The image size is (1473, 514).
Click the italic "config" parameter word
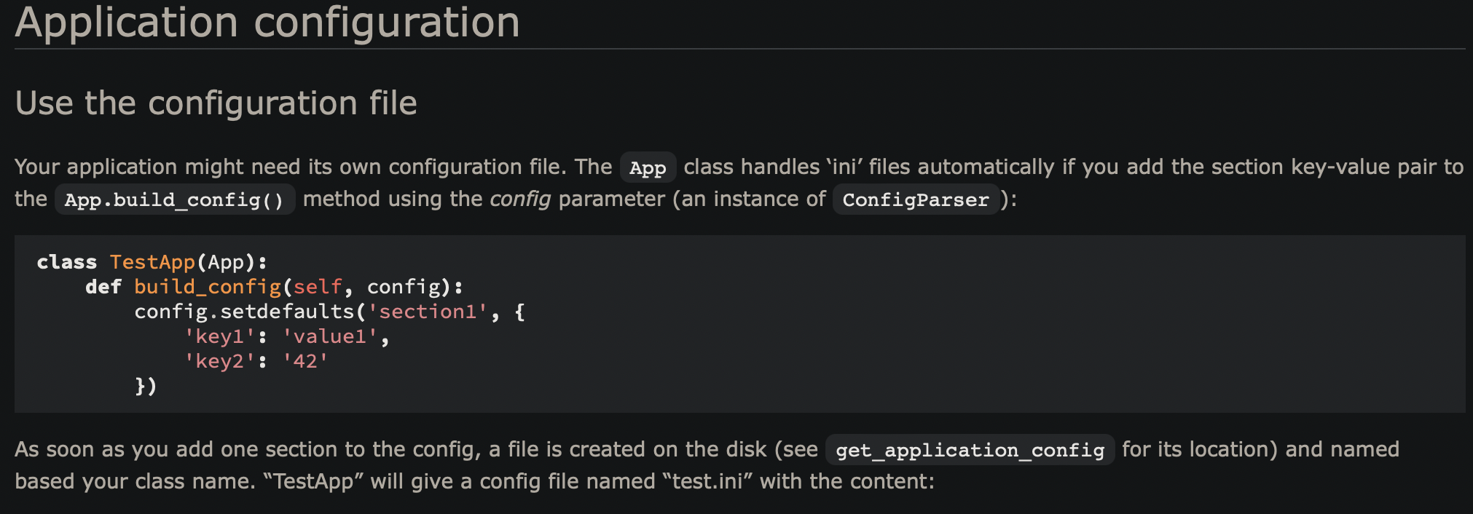[x=519, y=199]
